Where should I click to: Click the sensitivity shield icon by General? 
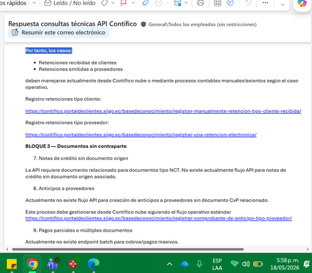point(144,24)
